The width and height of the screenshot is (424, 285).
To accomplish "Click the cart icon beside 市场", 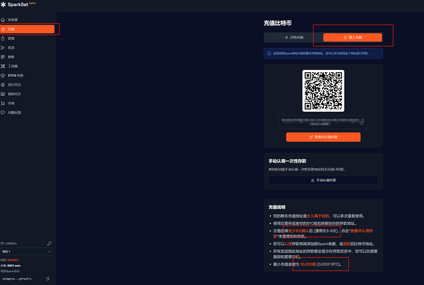I will pyautogui.click(x=3, y=103).
